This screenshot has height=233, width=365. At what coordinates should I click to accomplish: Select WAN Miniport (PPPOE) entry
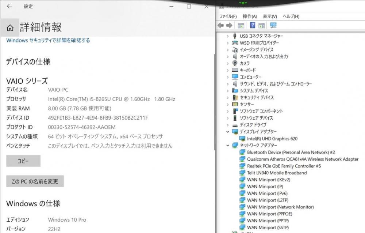click(270, 214)
